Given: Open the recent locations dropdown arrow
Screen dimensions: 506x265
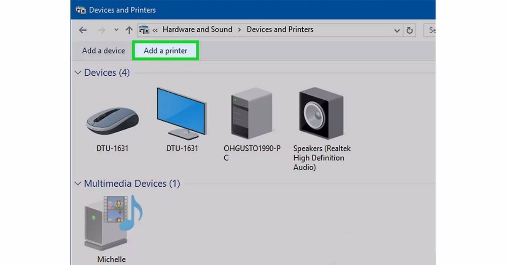Looking at the screenshot, I should pos(116,30).
